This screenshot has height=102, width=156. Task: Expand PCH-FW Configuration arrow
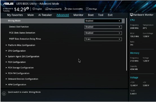coord(6,73)
